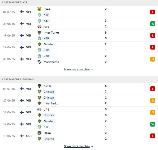Expand Show more matches under Gnistan section

(77, 146)
